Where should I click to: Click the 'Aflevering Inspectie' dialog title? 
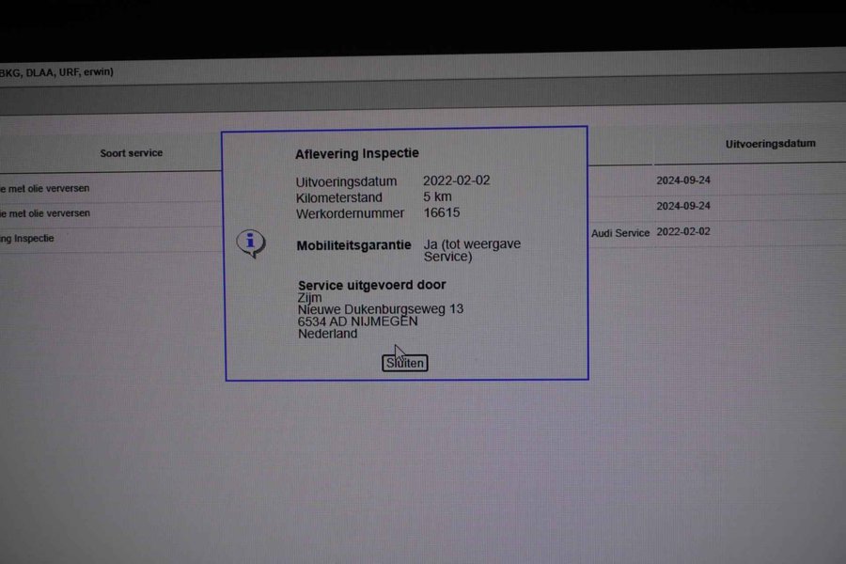pos(357,153)
